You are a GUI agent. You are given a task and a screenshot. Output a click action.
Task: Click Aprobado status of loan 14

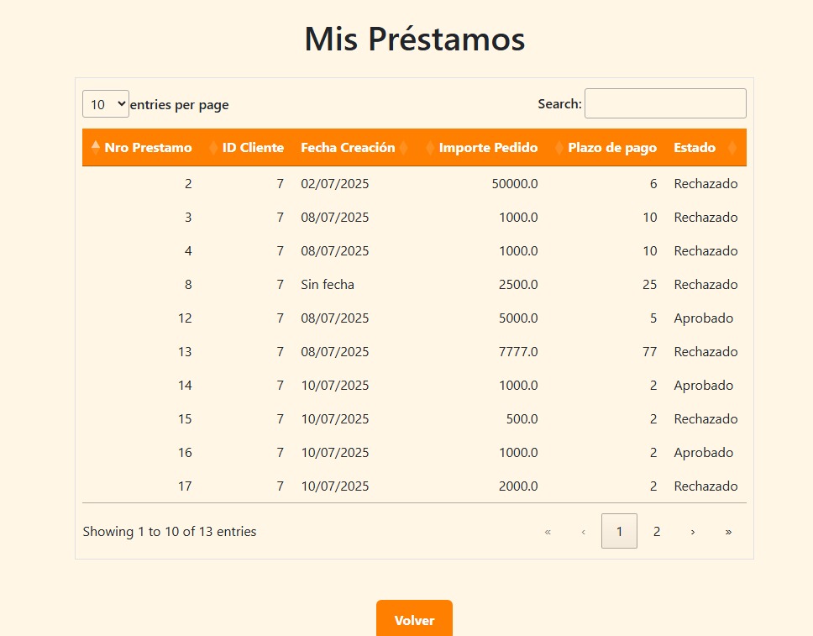click(703, 386)
